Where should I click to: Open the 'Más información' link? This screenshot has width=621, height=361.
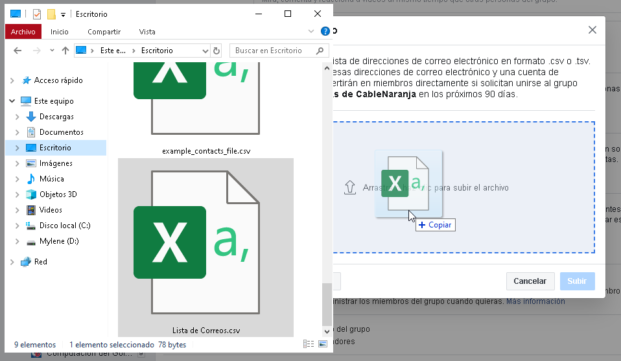[535, 301]
